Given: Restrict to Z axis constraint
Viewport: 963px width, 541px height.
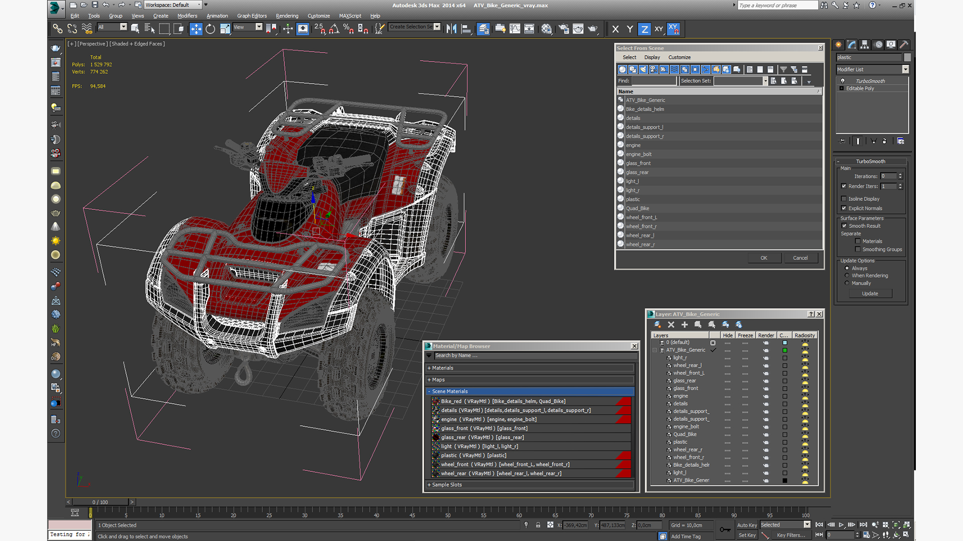Looking at the screenshot, I should [645, 29].
